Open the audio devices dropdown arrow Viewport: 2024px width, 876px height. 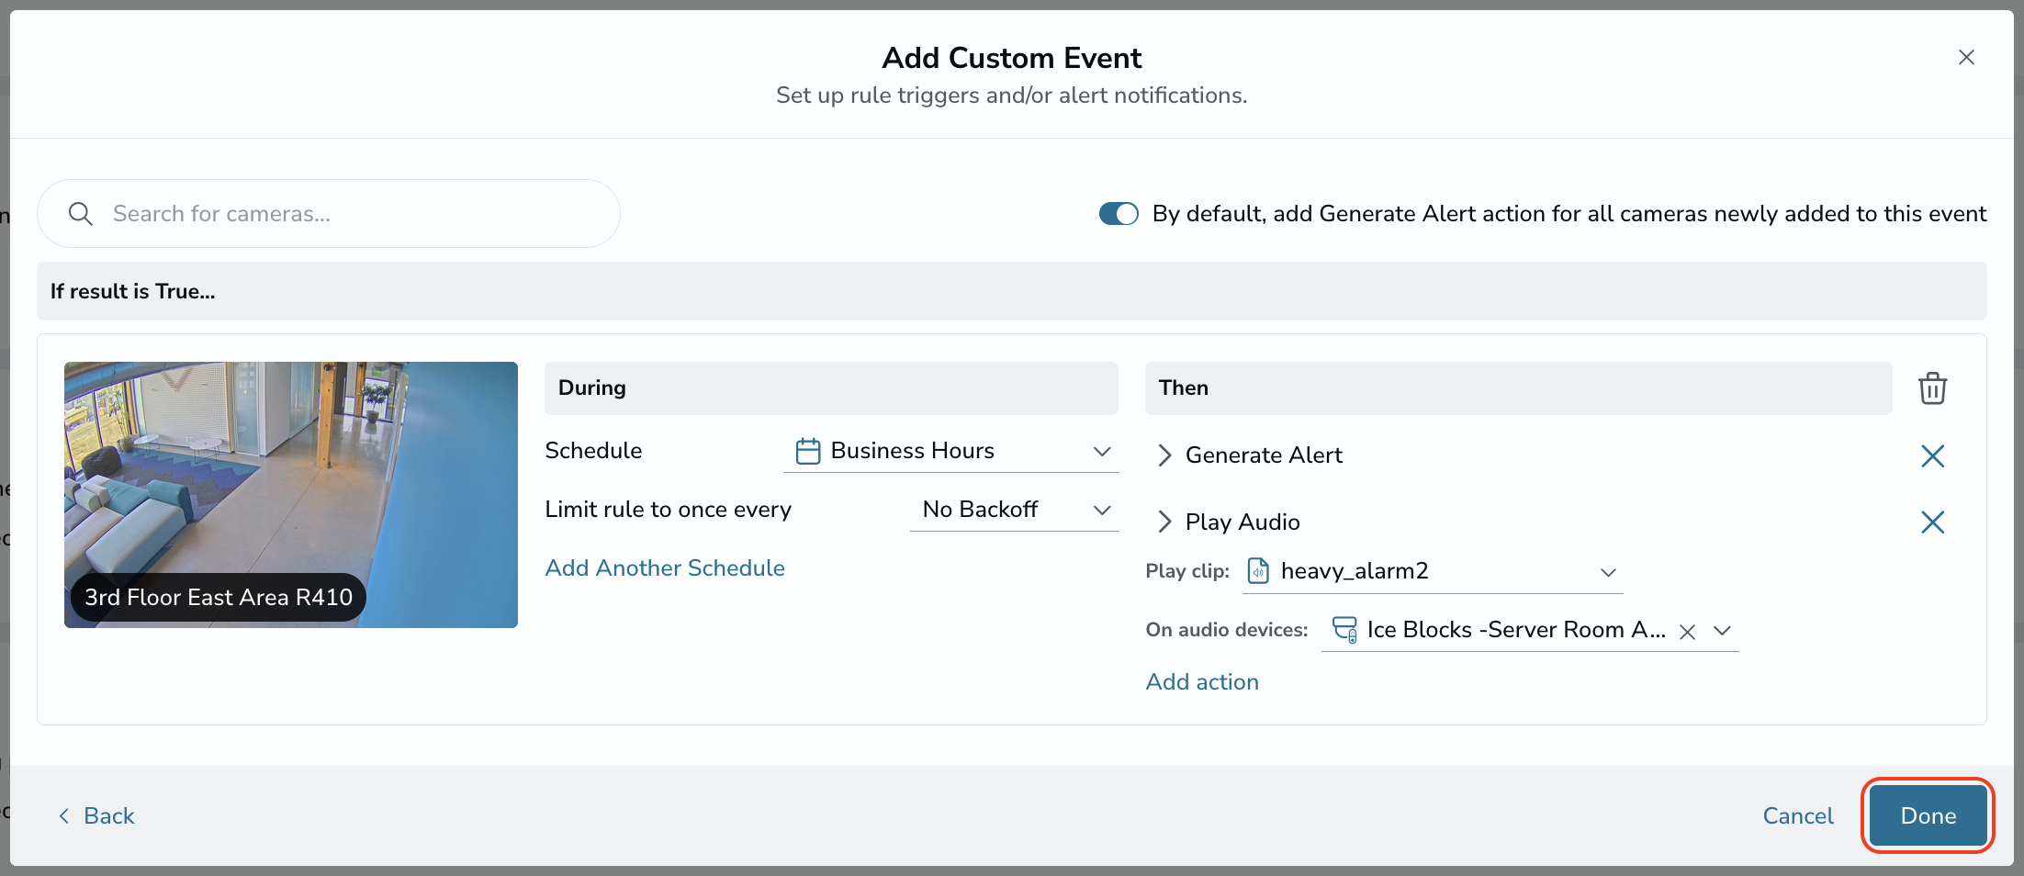pyautogui.click(x=1723, y=631)
